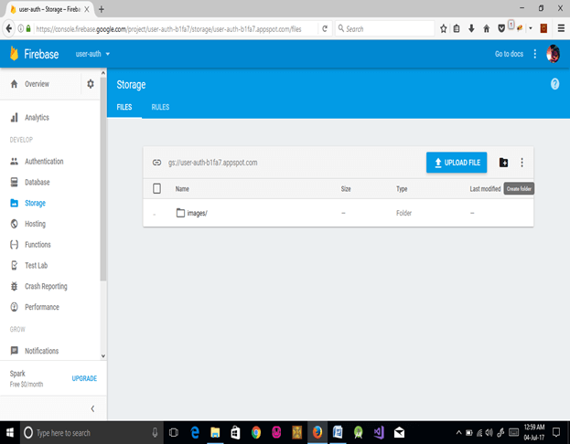Click the Size column header
This screenshot has height=444, width=570.
coord(346,189)
